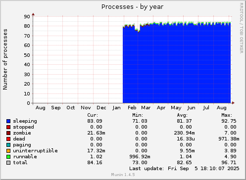The height and width of the screenshot is (180, 246).
Task: Click total minimum value 73.00
Action: [140, 163]
